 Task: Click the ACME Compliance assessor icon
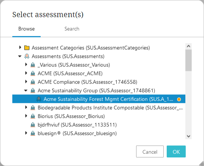point(33,82)
